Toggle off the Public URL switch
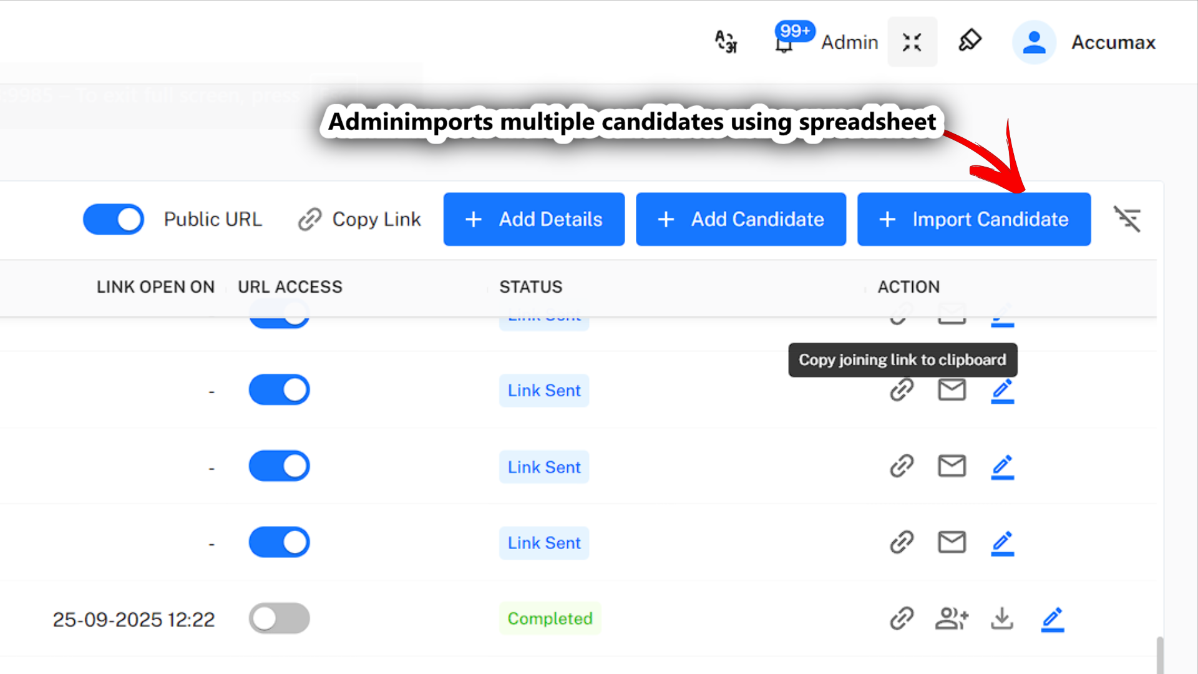This screenshot has height=674, width=1198. [x=114, y=219]
